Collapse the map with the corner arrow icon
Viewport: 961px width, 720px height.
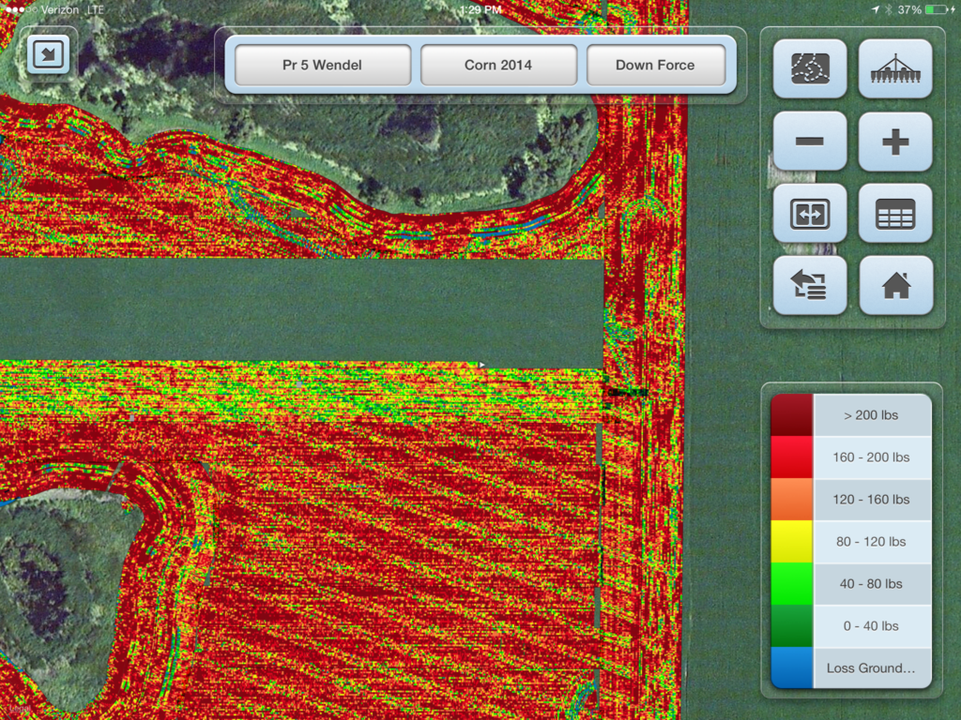tap(48, 54)
